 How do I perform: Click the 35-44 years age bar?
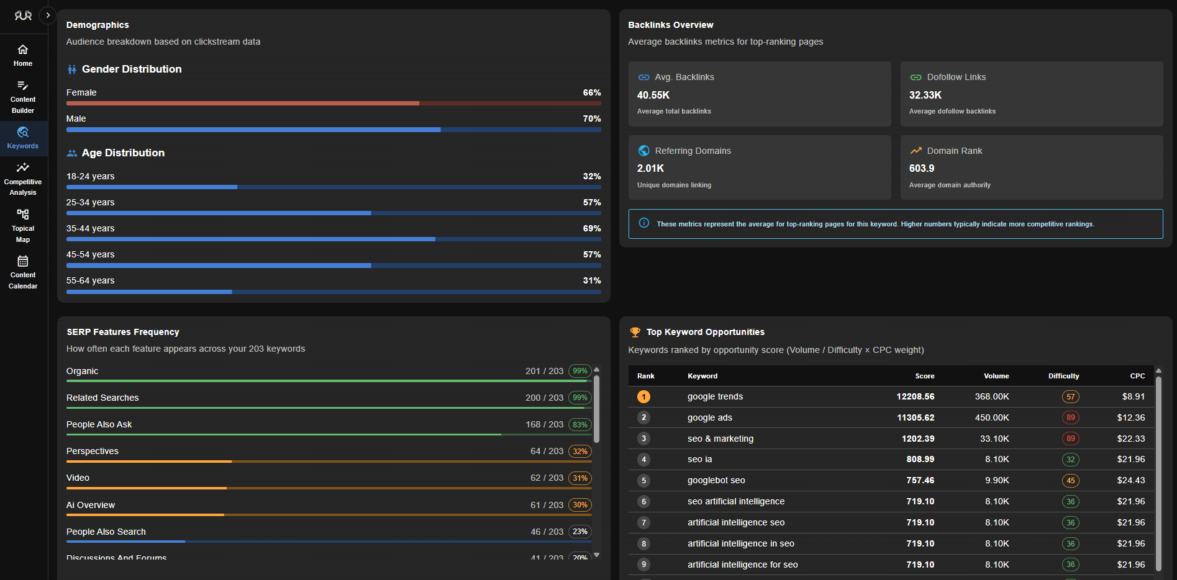334,239
